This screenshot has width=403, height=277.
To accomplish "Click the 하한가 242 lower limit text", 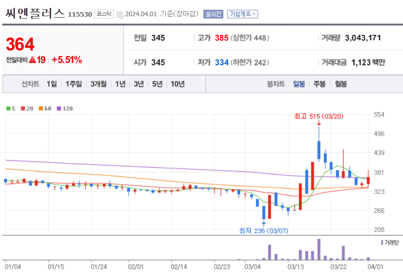I will [x=250, y=63].
